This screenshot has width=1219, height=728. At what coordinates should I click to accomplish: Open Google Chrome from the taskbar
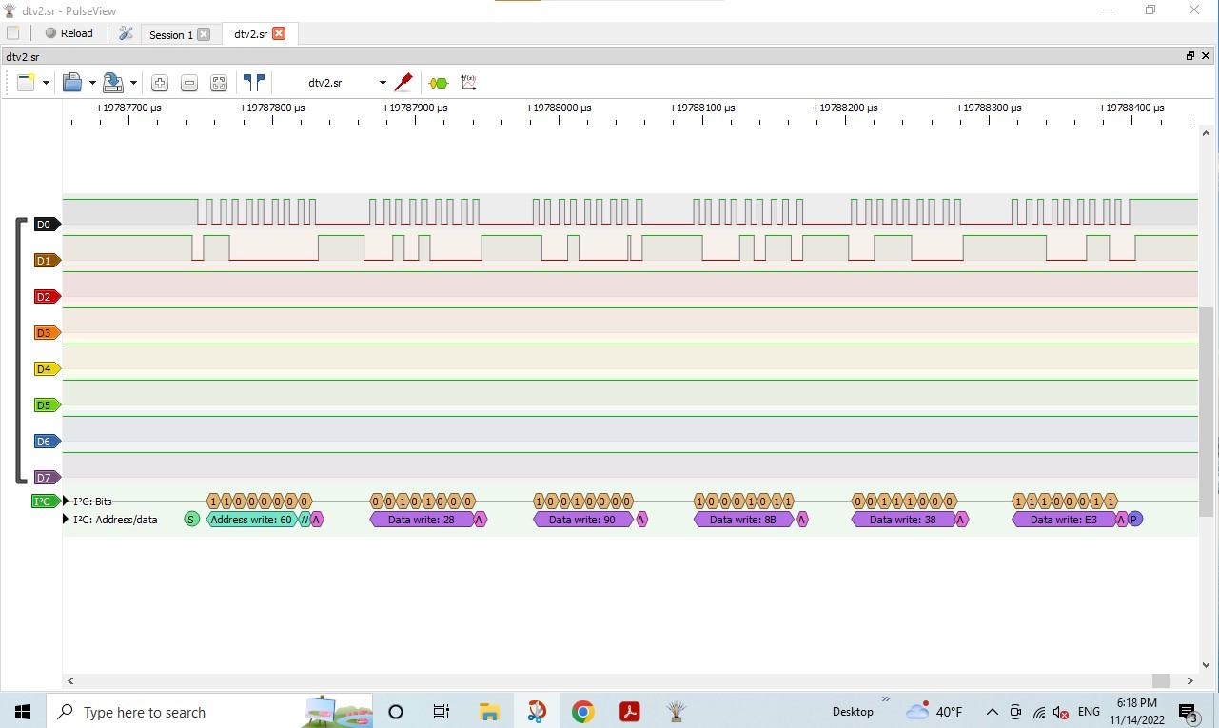(582, 712)
